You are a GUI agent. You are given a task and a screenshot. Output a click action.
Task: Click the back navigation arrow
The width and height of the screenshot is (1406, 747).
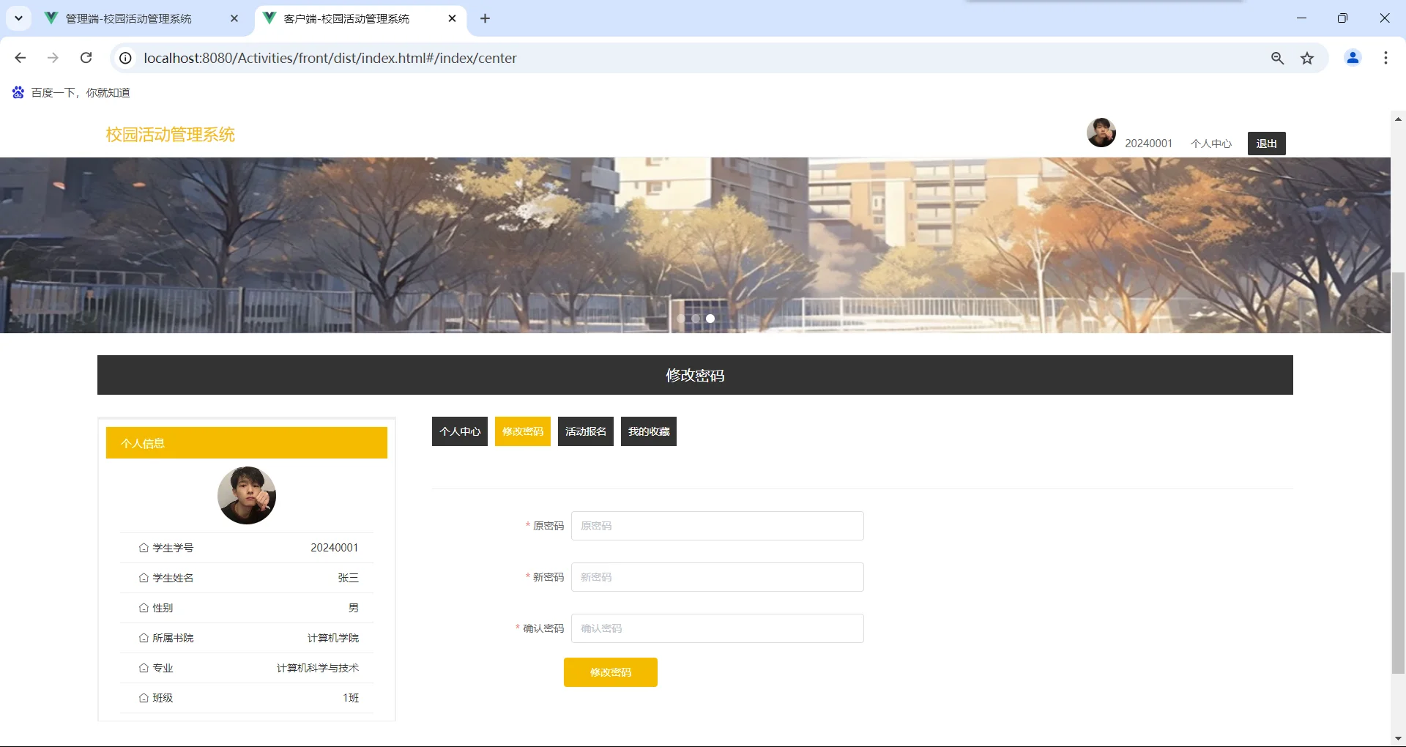tap(20, 58)
